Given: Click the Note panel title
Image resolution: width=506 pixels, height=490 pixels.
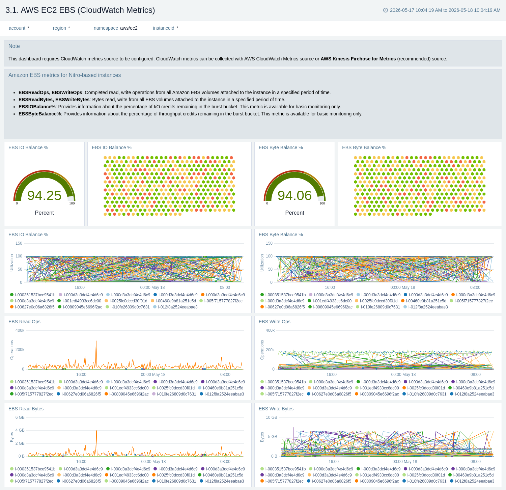Looking at the screenshot, I should [14, 46].
